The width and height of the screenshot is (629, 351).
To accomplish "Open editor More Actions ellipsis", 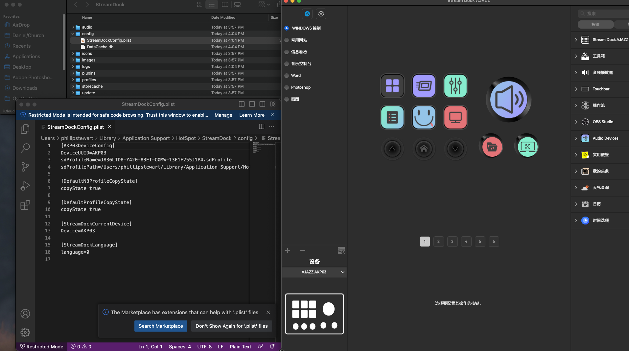I will coord(272,127).
